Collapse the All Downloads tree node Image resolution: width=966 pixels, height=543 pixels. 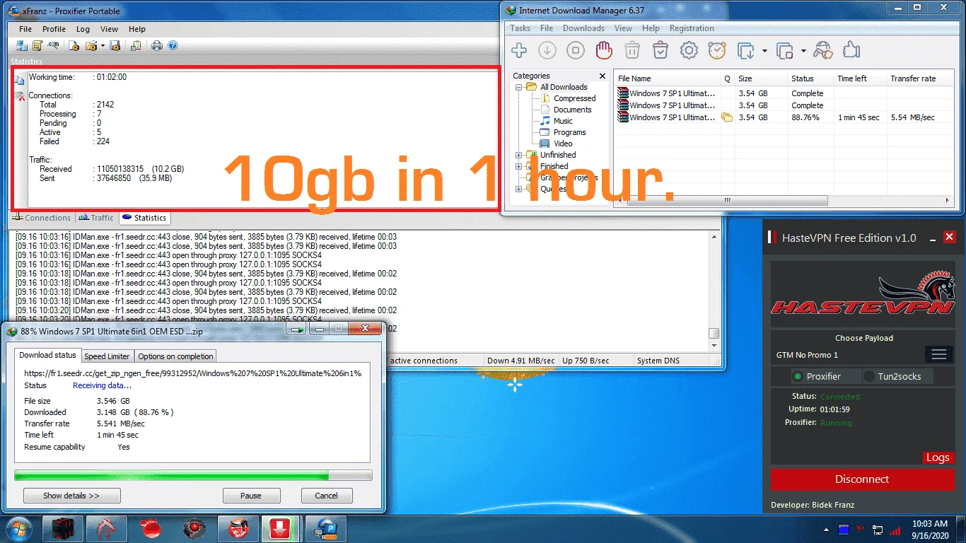(519, 87)
